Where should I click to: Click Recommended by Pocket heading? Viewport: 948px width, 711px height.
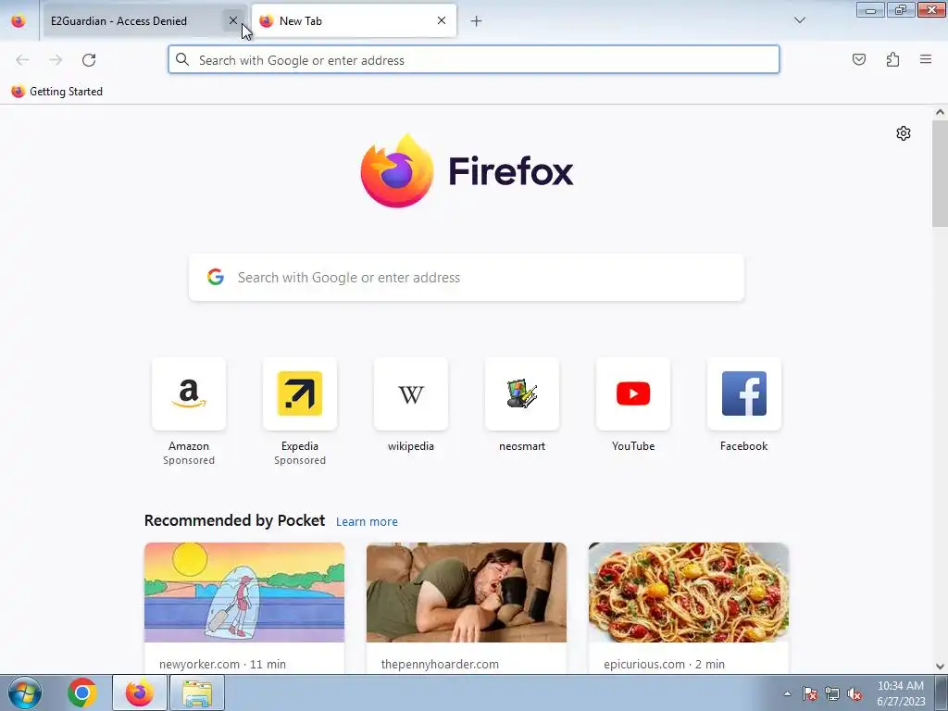click(234, 520)
